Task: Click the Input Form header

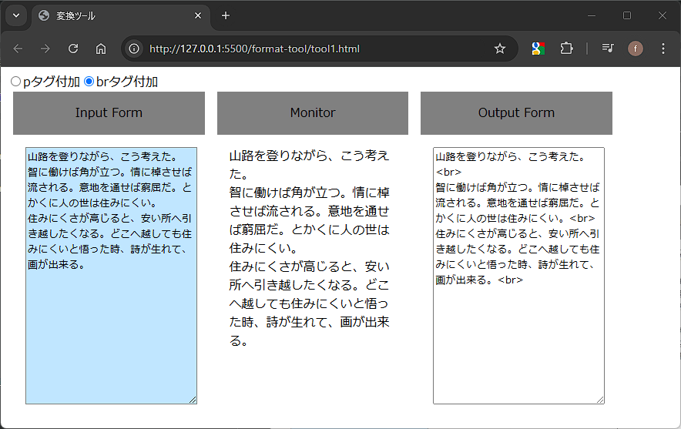Action: [x=109, y=113]
